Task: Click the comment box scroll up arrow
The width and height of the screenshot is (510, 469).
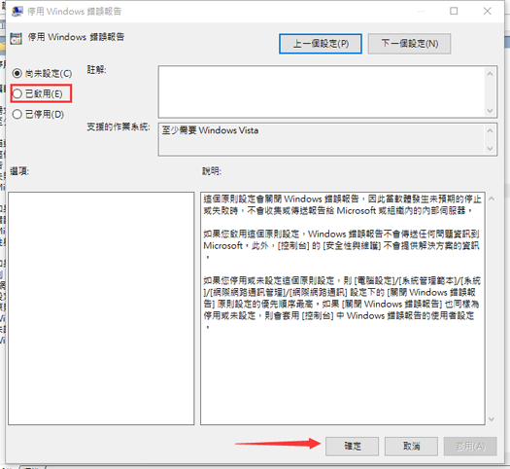Action: pyautogui.click(x=491, y=74)
